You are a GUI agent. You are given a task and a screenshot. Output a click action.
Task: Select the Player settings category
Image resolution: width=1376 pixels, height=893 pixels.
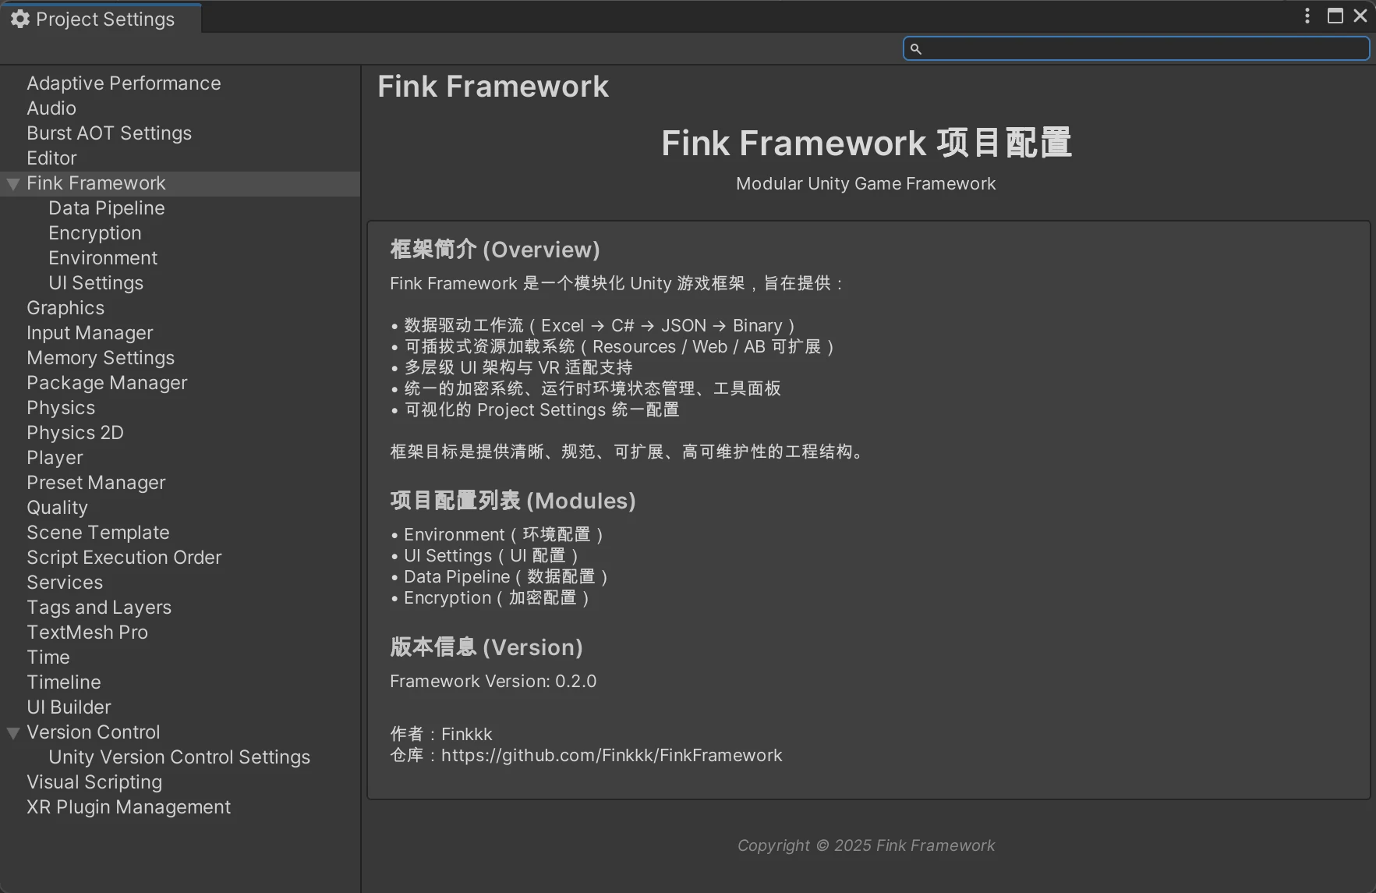point(55,458)
